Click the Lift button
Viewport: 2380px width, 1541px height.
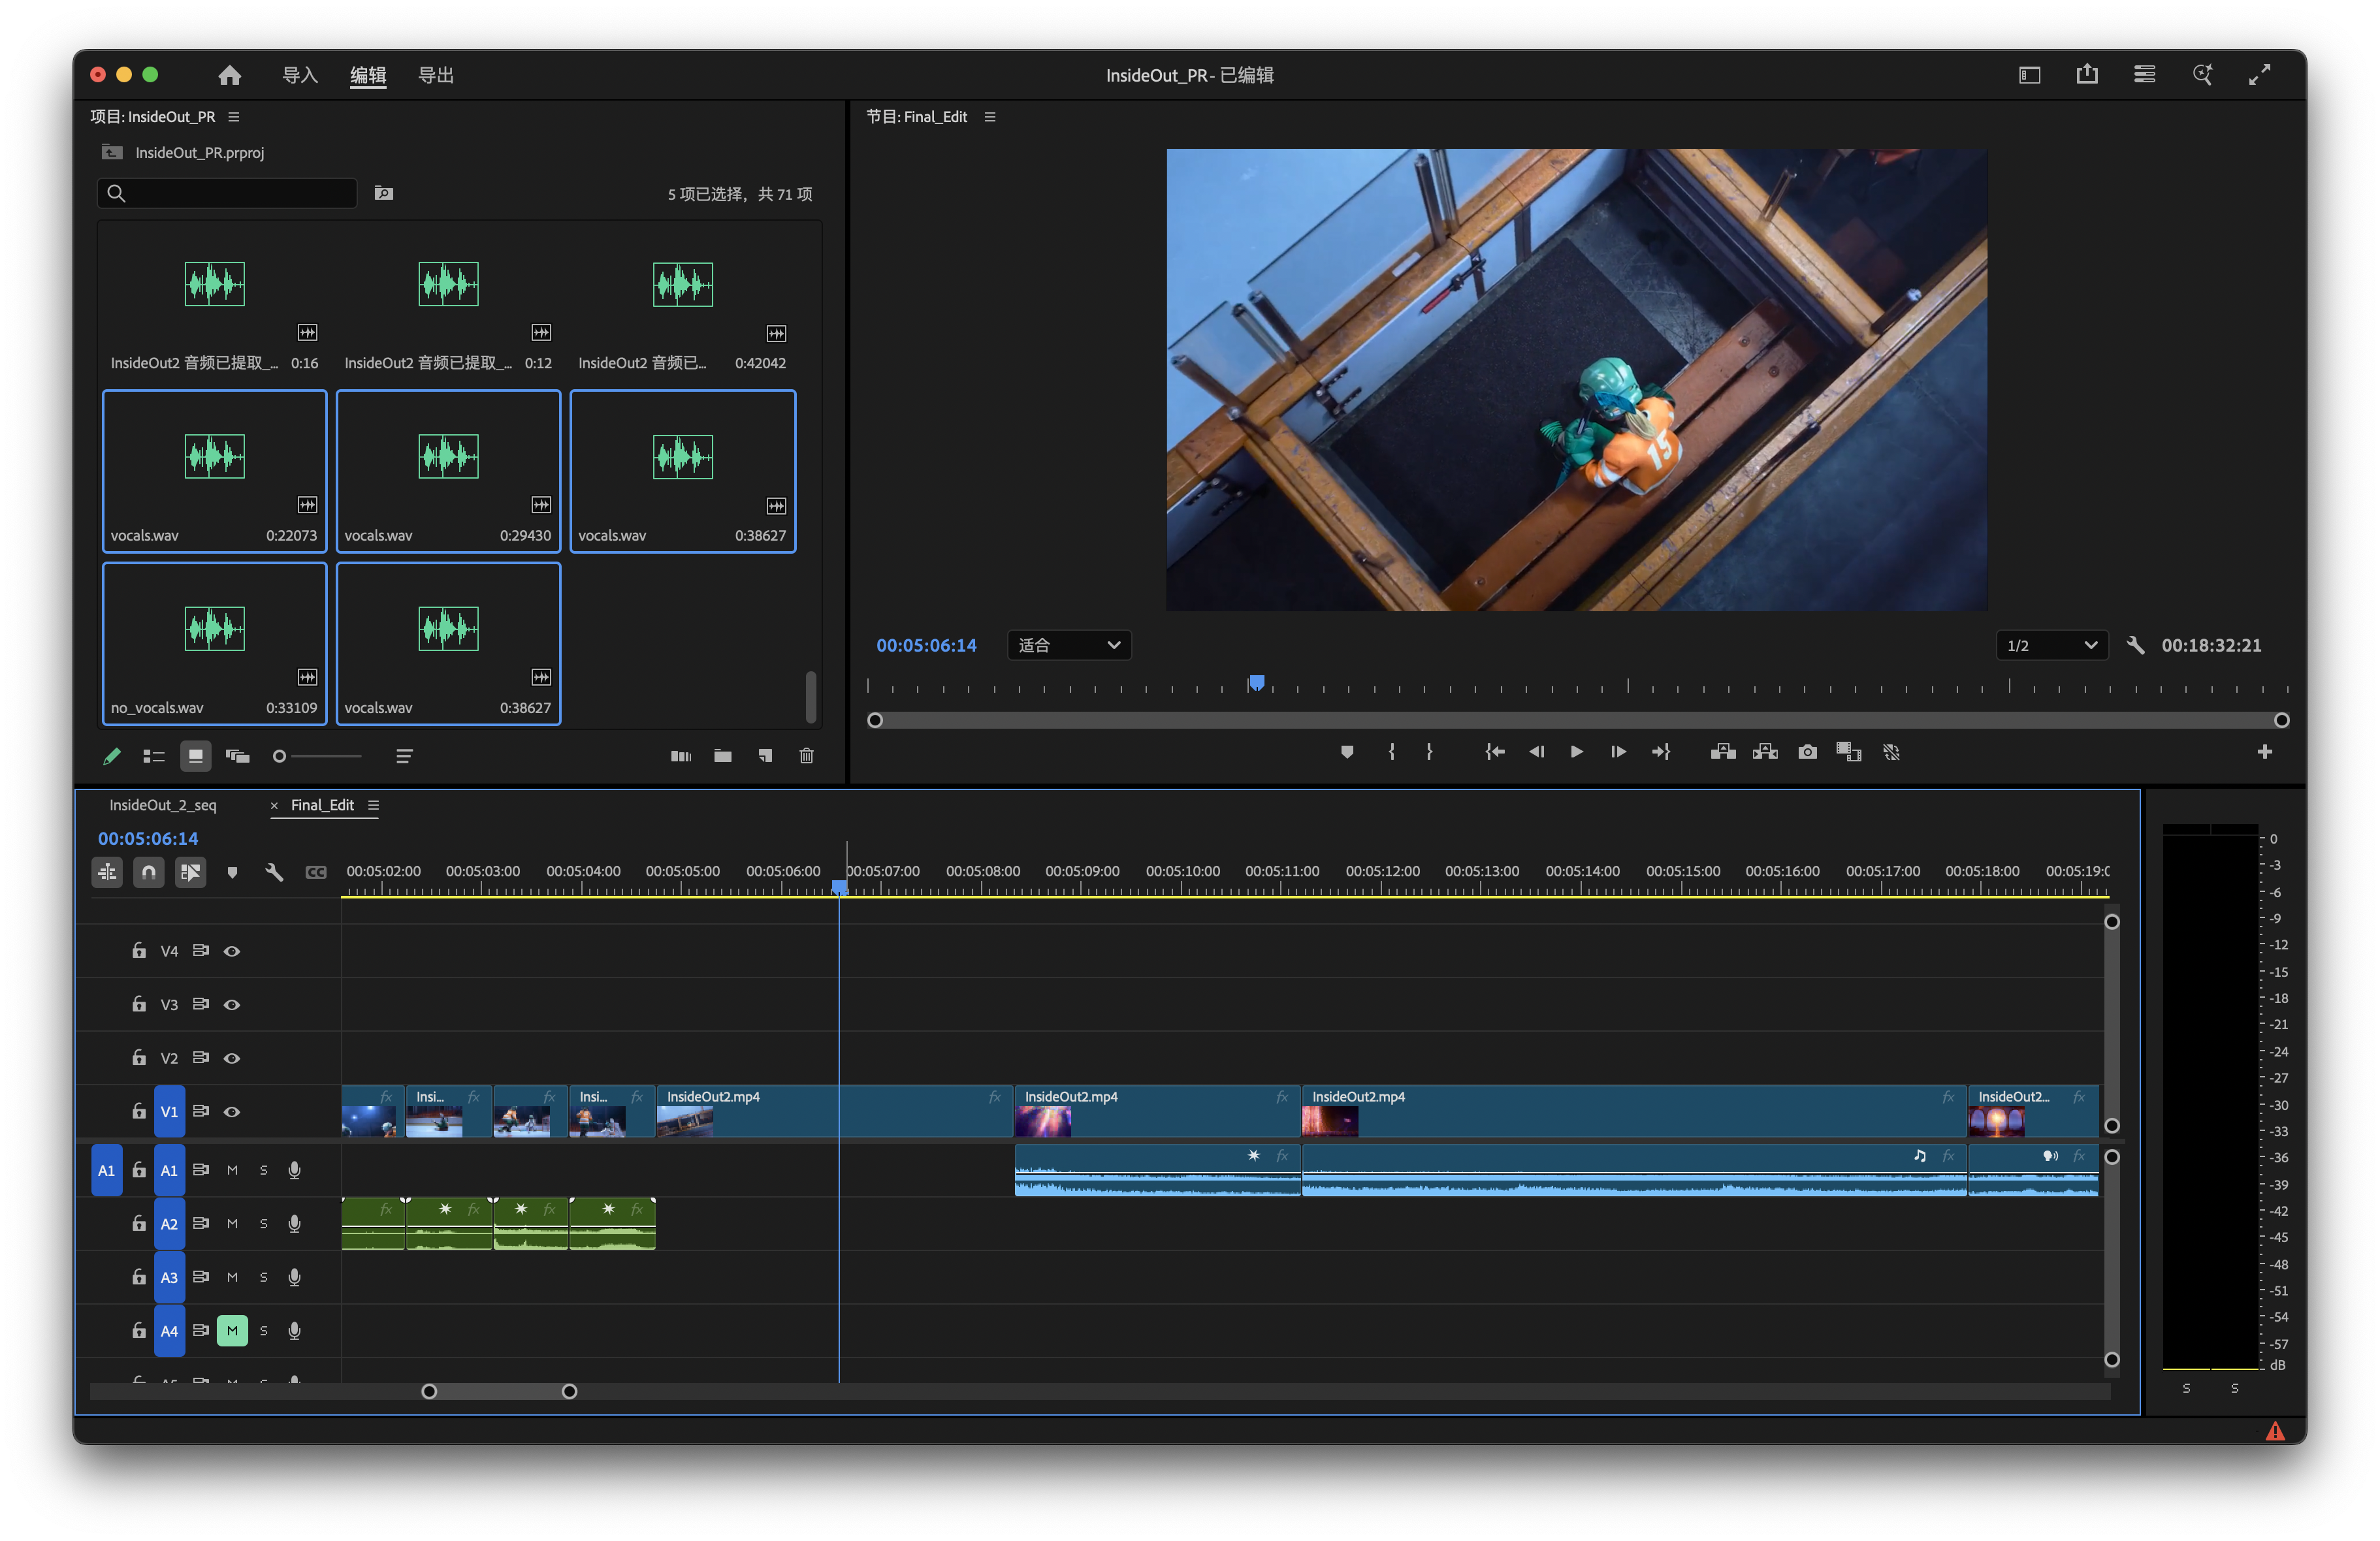[x=1723, y=752]
